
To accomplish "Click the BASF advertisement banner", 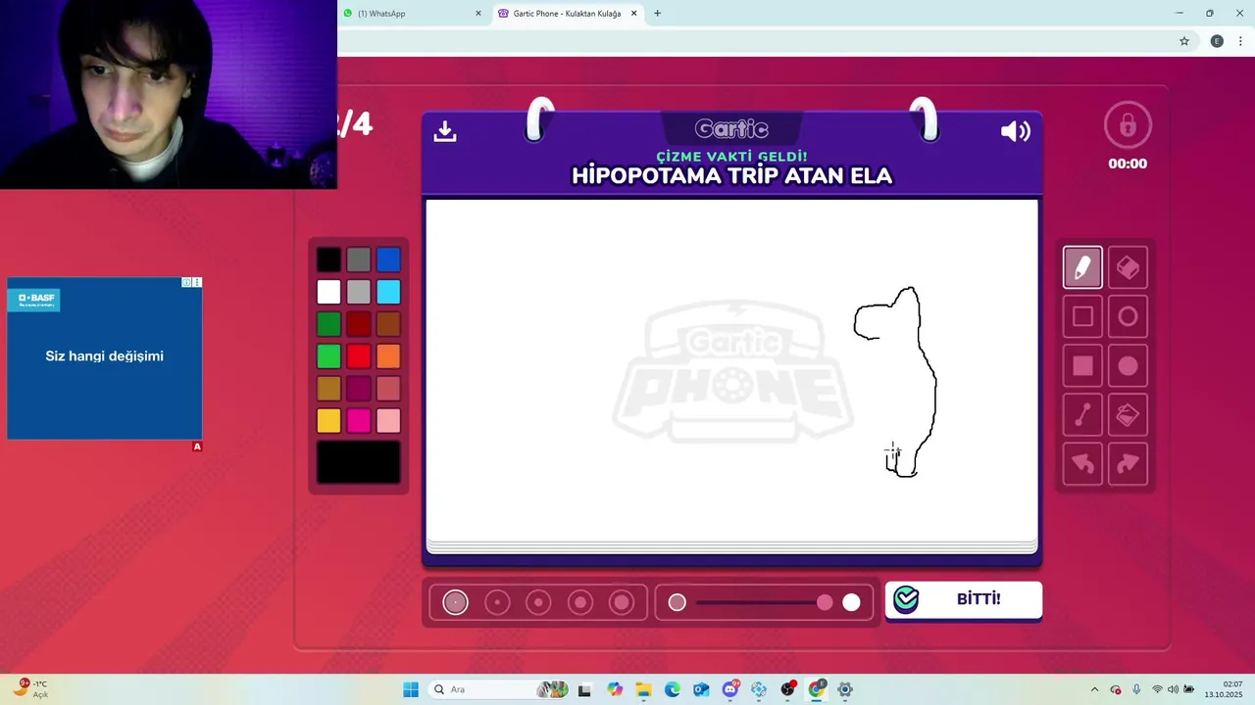I will click(x=105, y=358).
